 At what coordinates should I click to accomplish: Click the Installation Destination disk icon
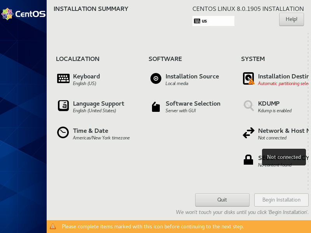(248, 78)
